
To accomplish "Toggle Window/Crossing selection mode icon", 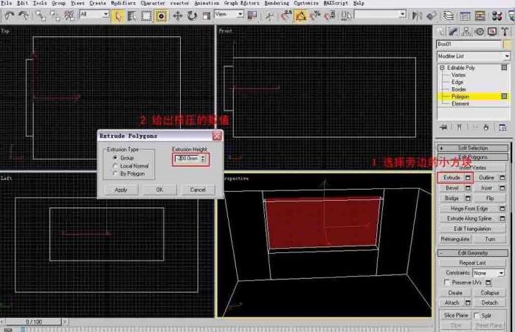I will tap(161, 15).
